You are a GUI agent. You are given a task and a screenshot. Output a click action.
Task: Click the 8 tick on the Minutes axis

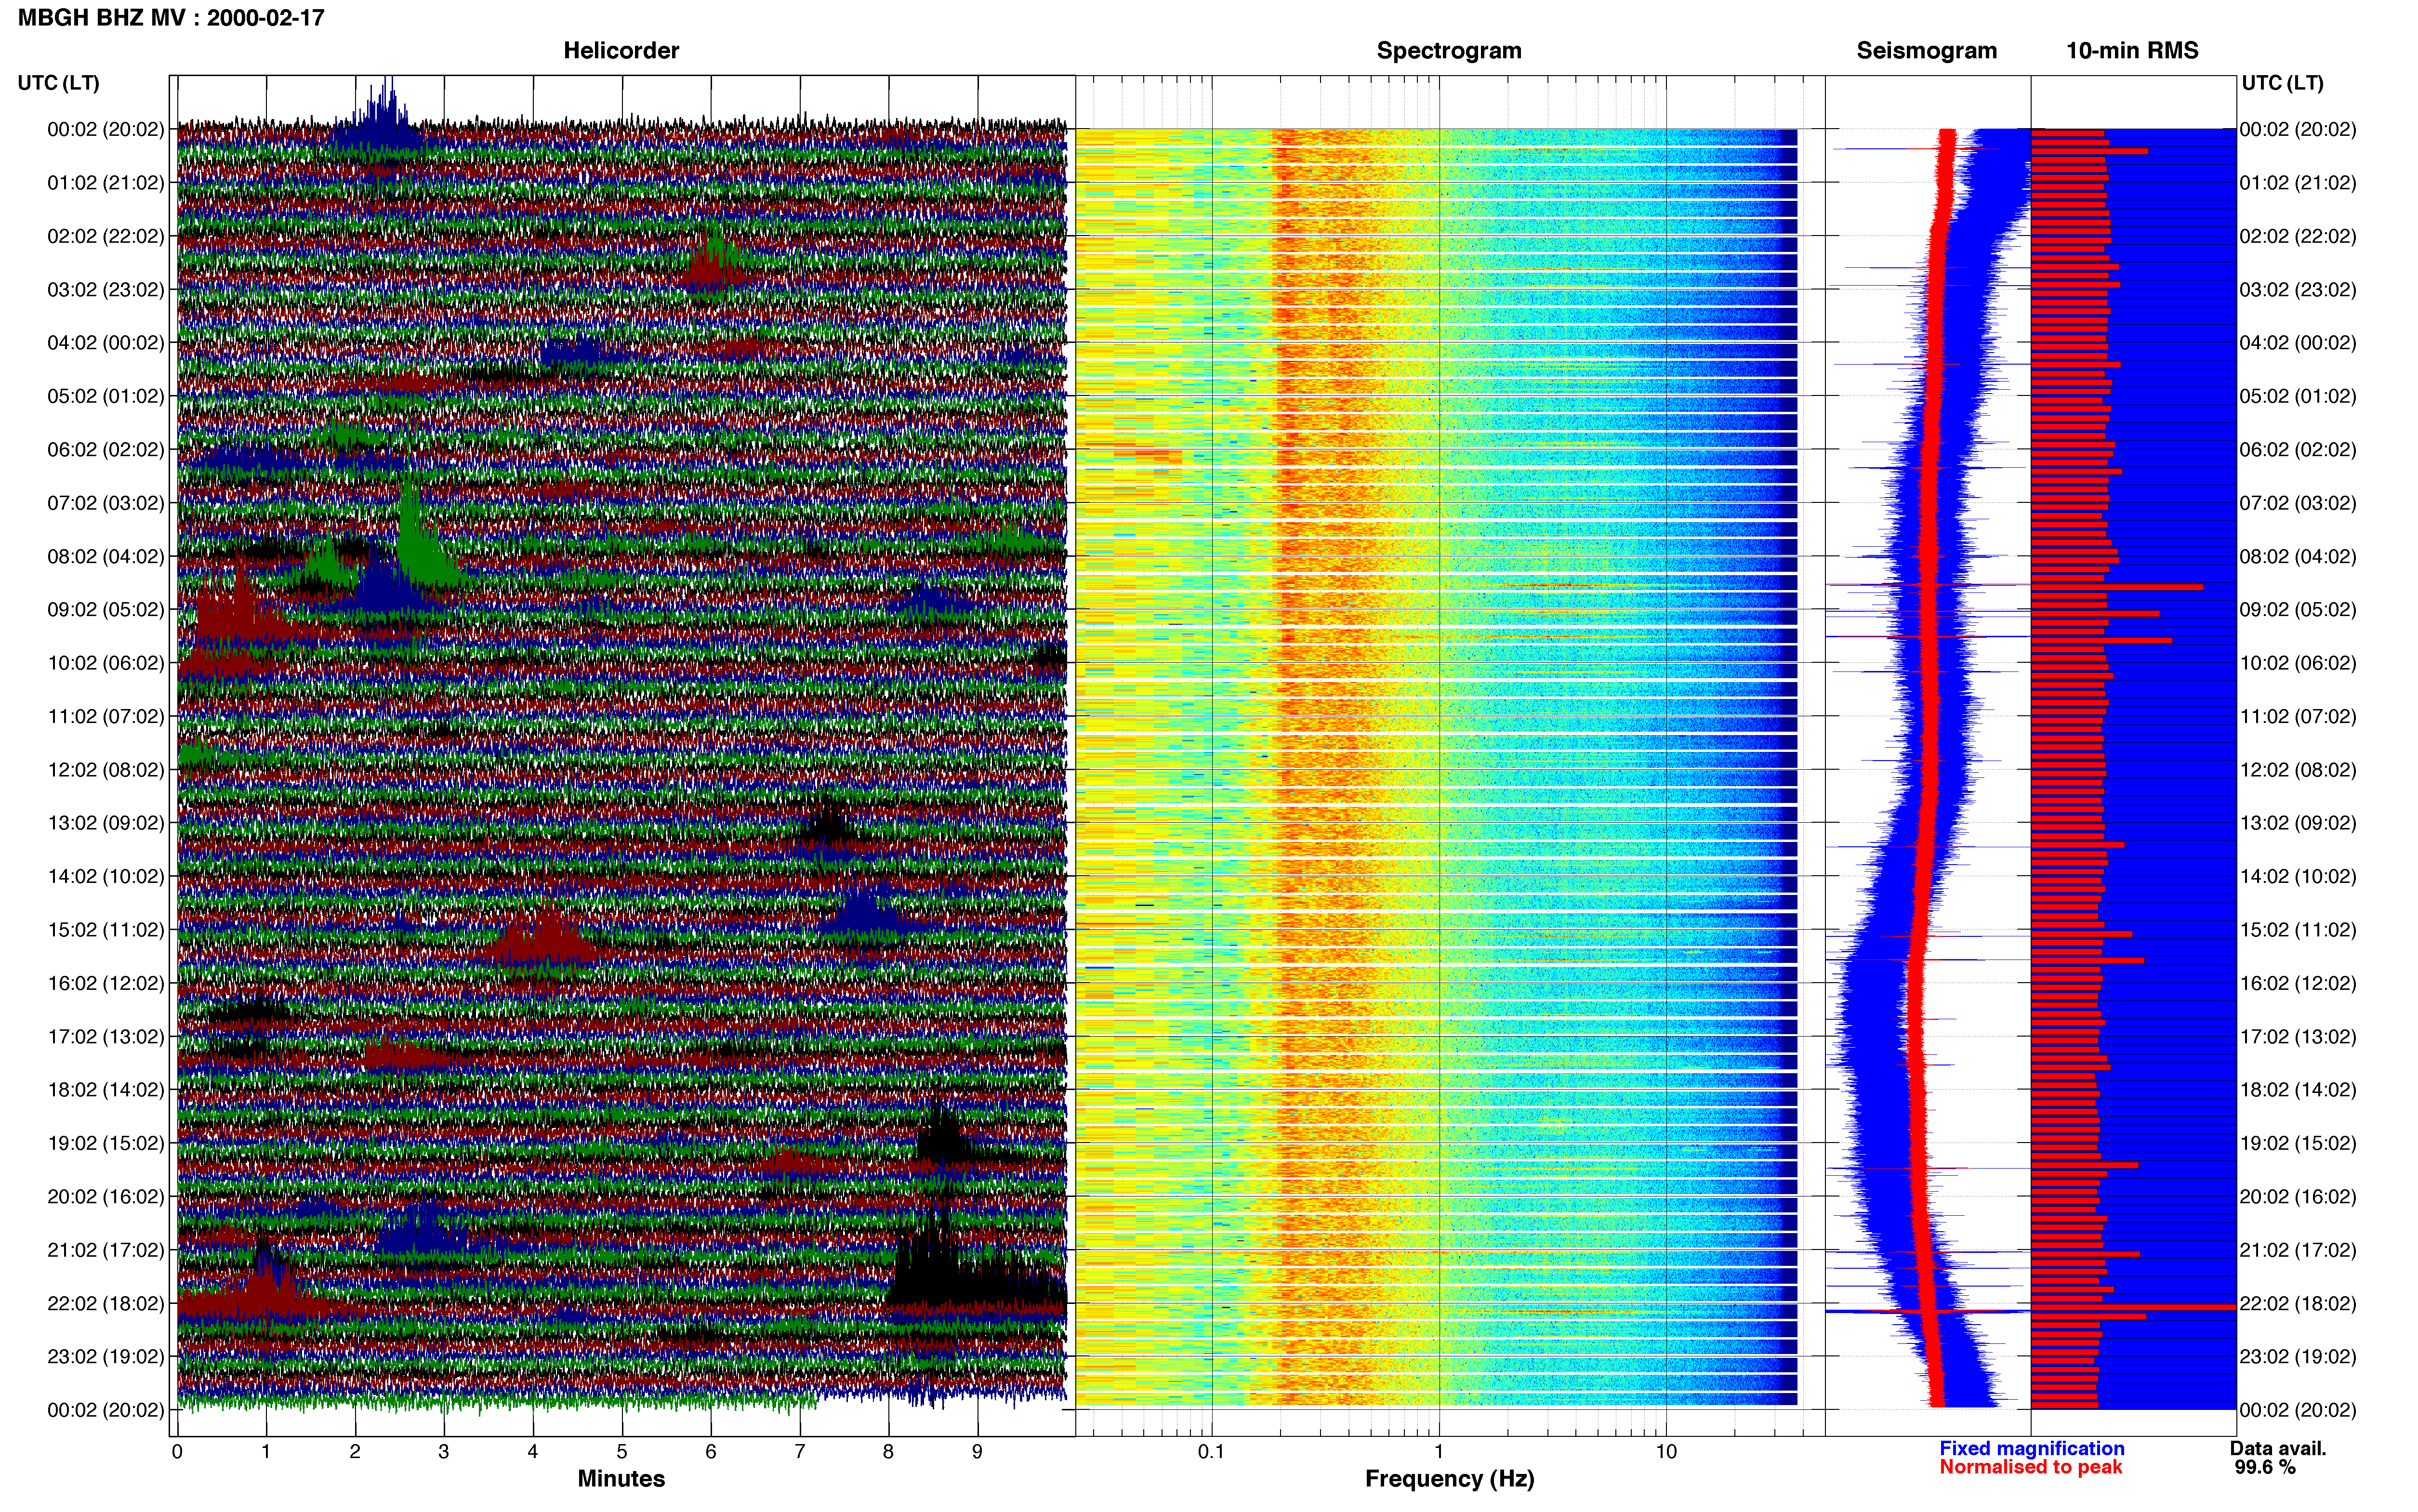click(888, 1451)
